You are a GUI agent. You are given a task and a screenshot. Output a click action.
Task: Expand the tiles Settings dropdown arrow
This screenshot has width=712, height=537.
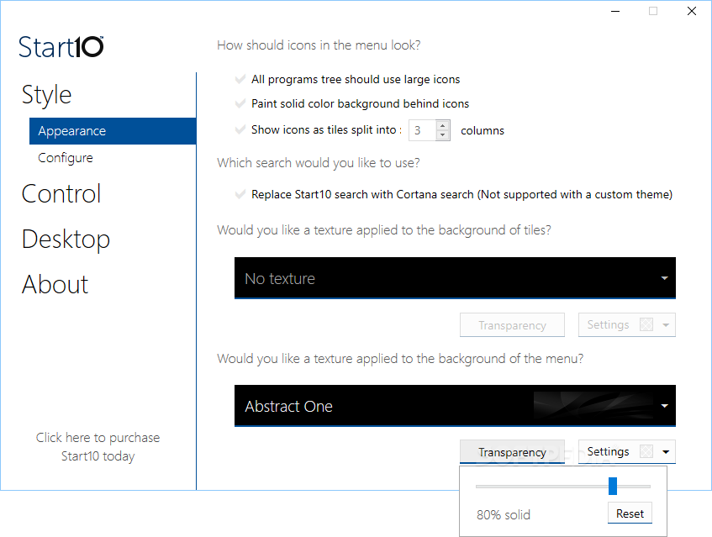click(666, 325)
